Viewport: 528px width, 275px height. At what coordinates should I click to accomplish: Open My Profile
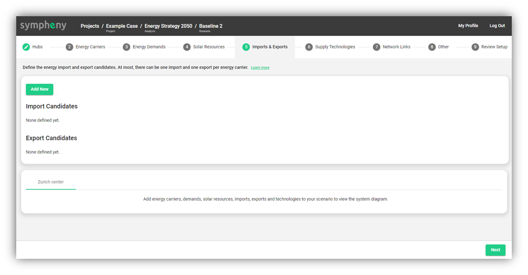click(468, 26)
